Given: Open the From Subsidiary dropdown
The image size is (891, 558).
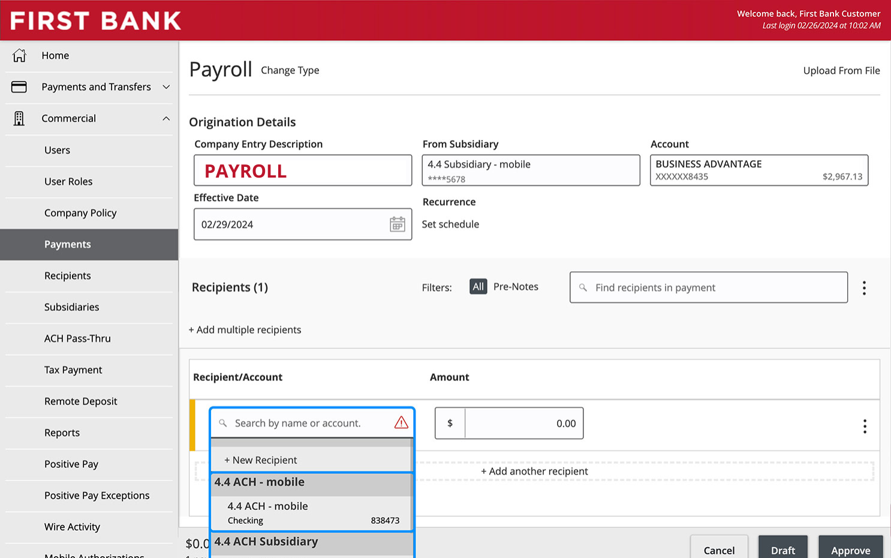Looking at the screenshot, I should [531, 170].
